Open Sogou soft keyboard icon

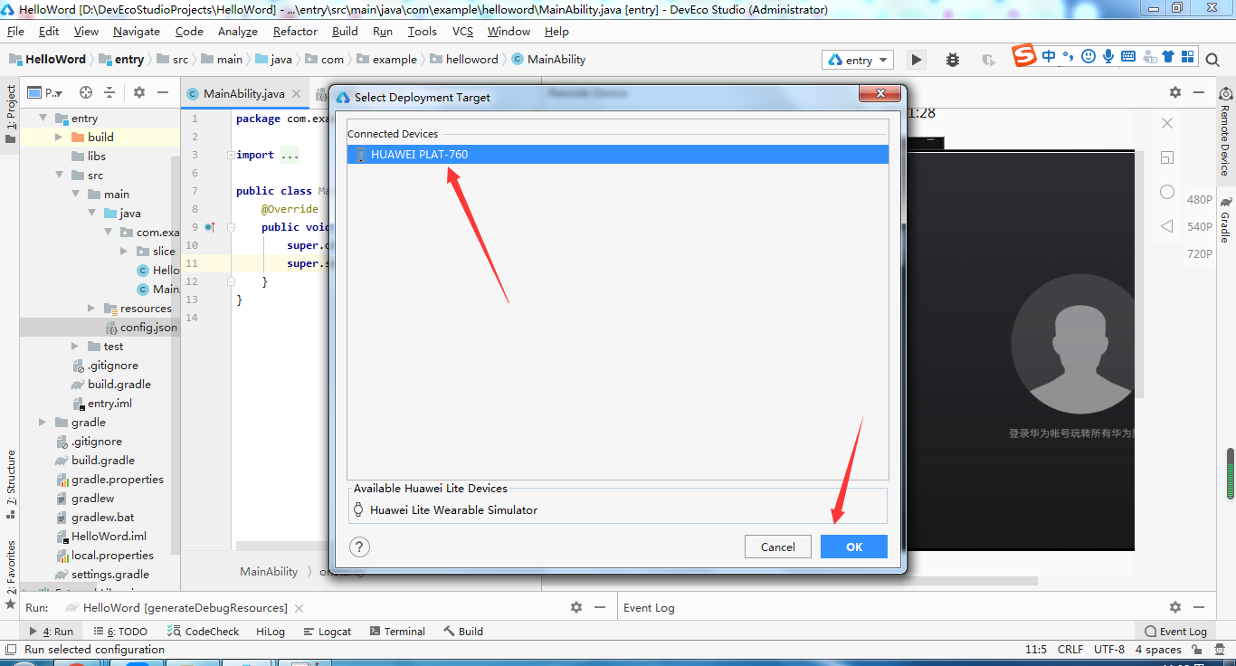click(x=1128, y=56)
